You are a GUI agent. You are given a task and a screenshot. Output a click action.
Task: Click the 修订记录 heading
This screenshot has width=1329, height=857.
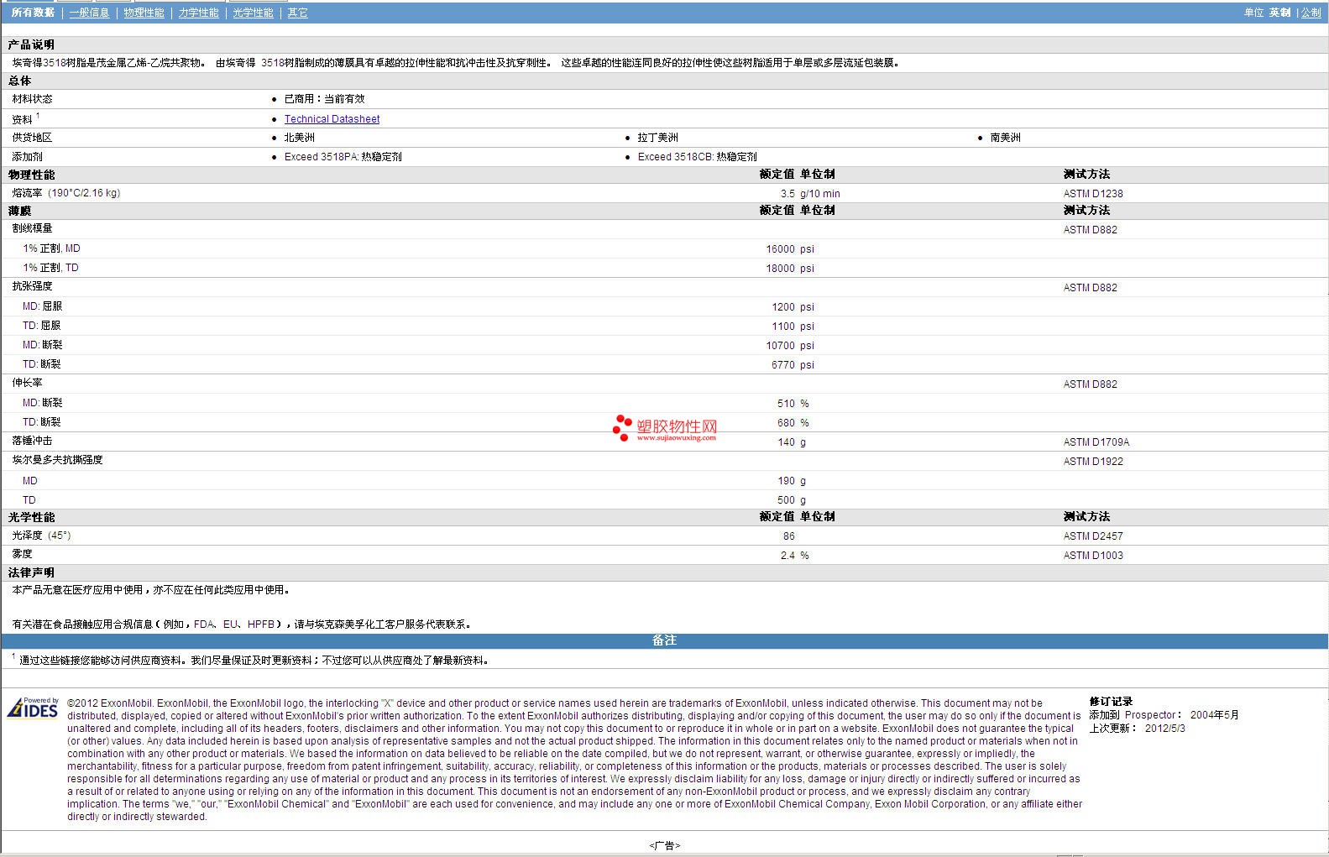click(1111, 702)
